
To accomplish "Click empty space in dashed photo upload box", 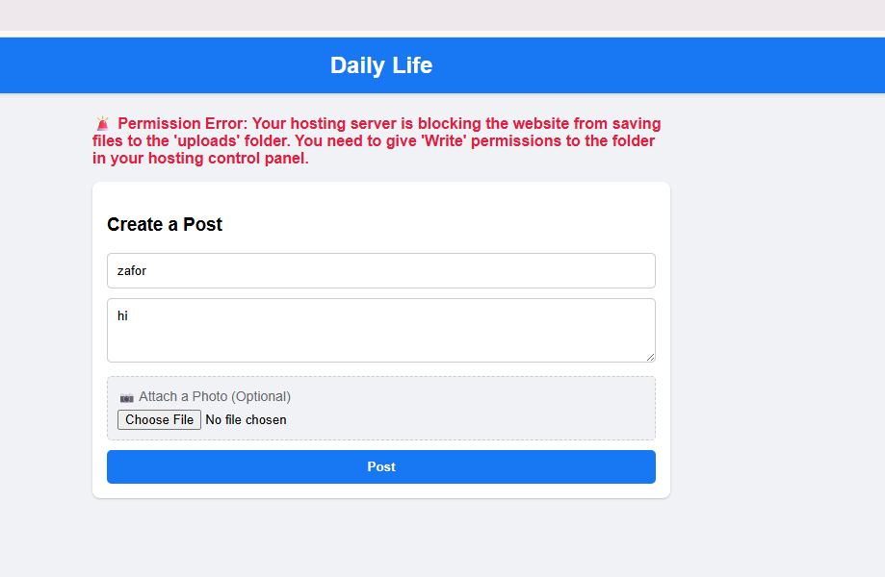I will 482,409.
